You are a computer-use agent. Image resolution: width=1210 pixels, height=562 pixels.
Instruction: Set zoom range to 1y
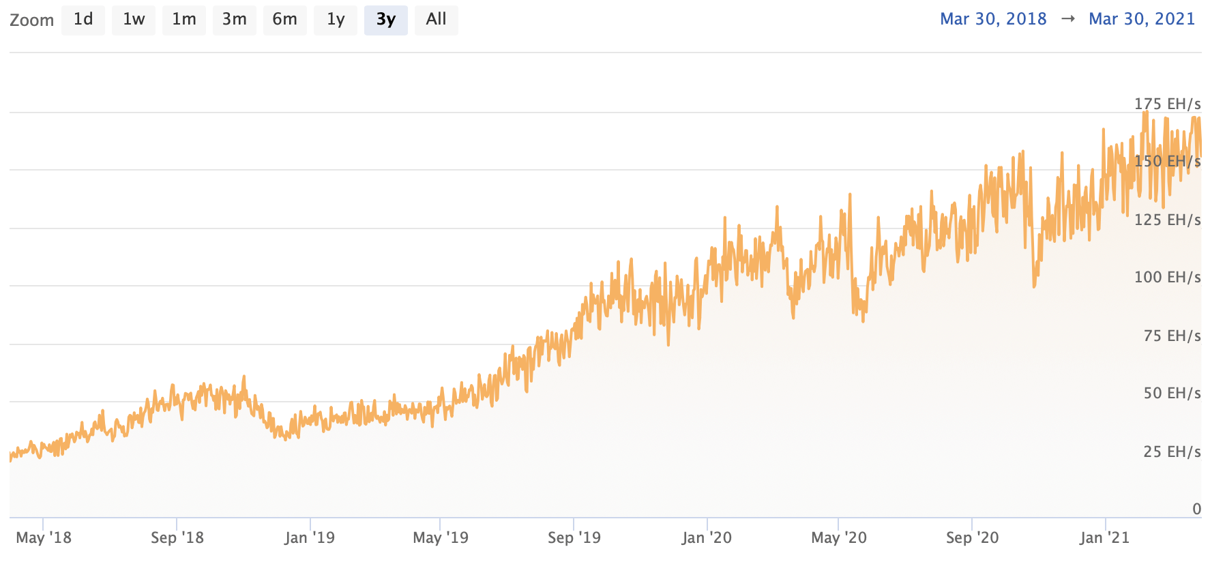point(336,20)
